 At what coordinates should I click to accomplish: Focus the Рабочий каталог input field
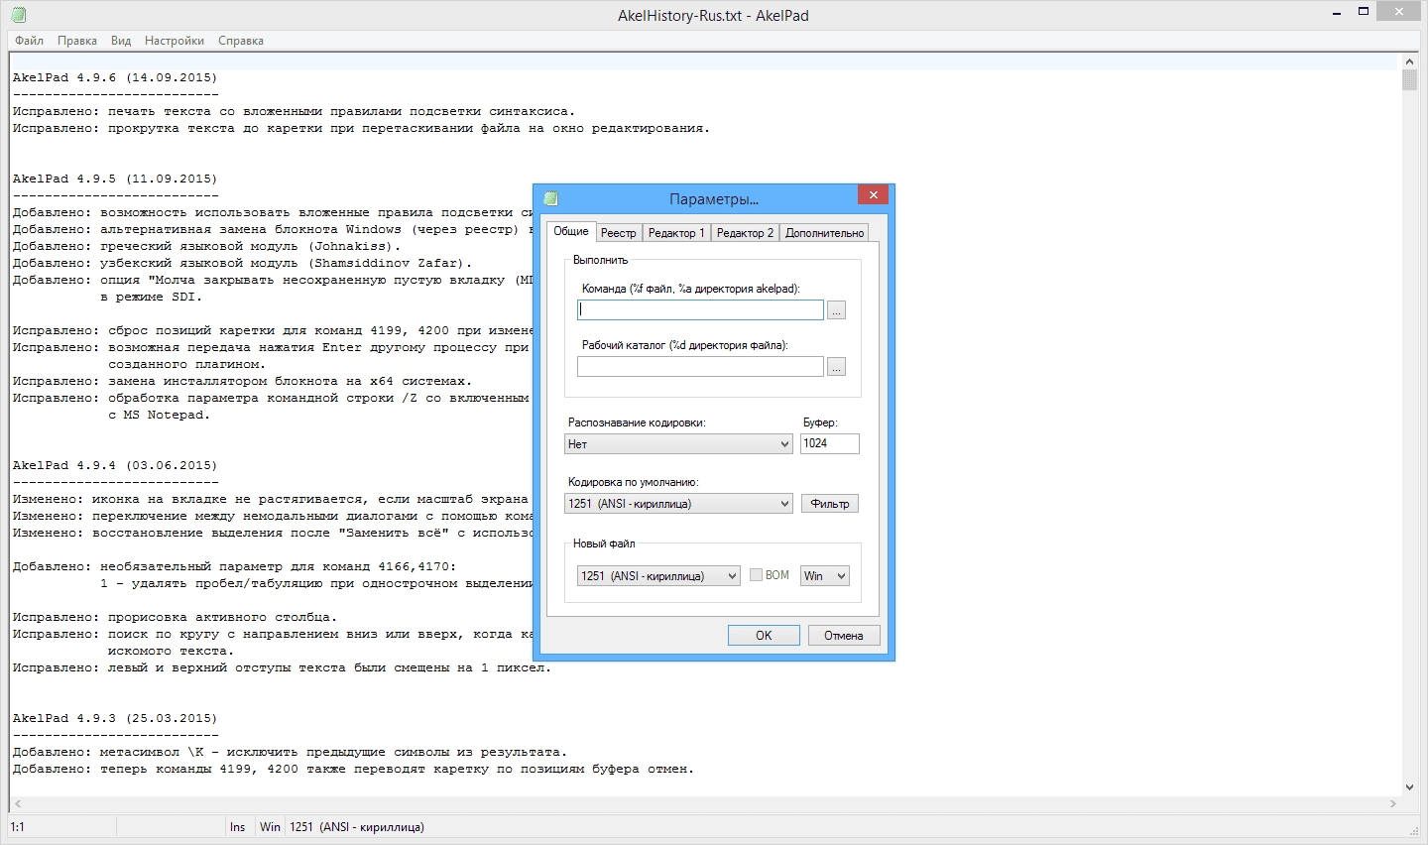[700, 367]
